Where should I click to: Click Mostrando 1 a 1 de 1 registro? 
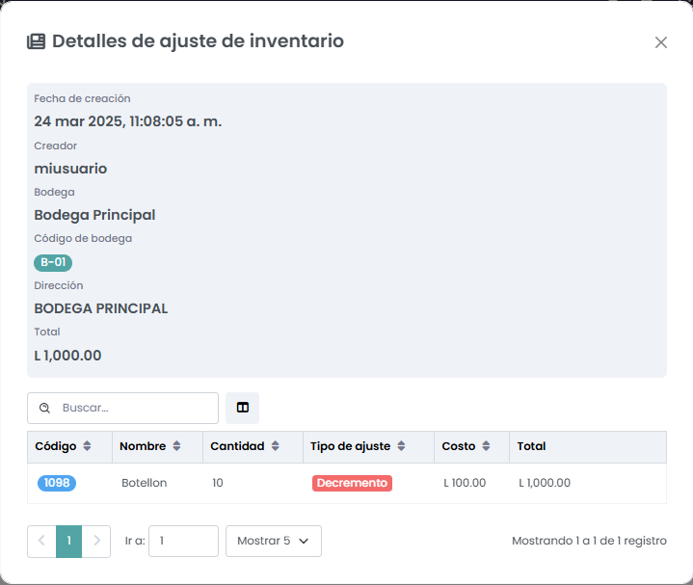click(589, 541)
